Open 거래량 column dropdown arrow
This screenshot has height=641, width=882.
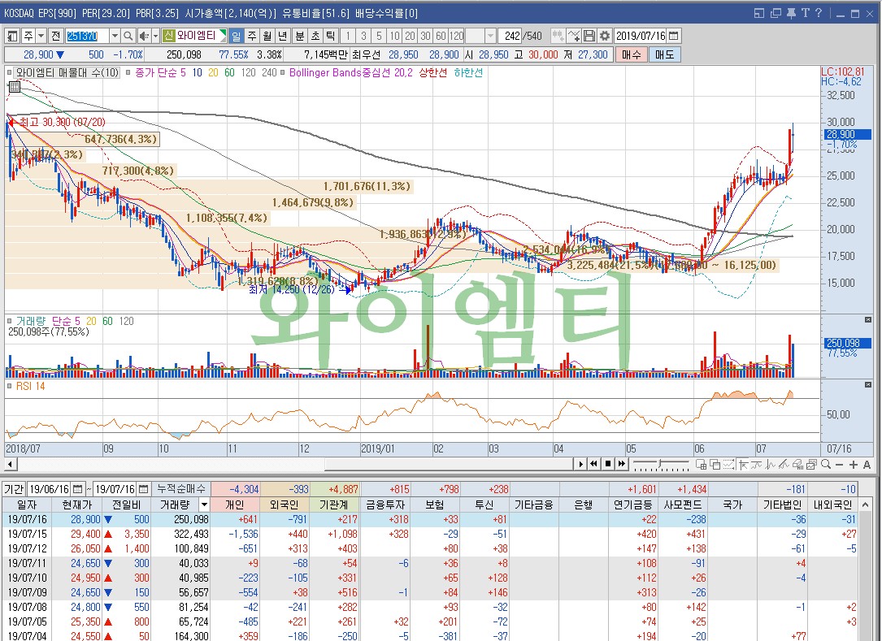coord(204,505)
